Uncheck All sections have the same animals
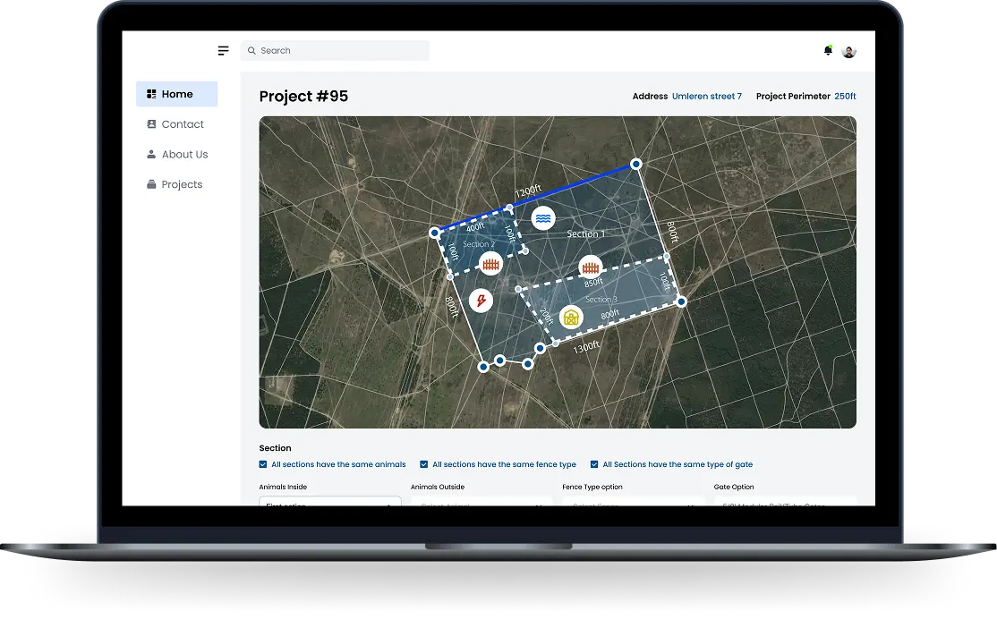This screenshot has width=997, height=628. tap(263, 464)
